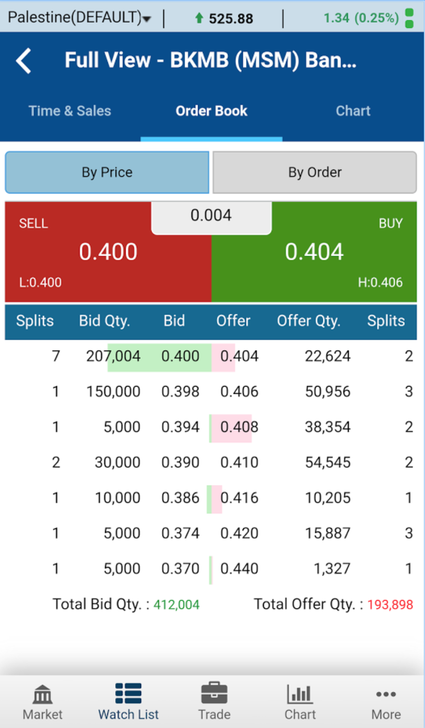The width and height of the screenshot is (425, 728).
Task: Click the change 1.34 (0.25%)
Action: (361, 18)
